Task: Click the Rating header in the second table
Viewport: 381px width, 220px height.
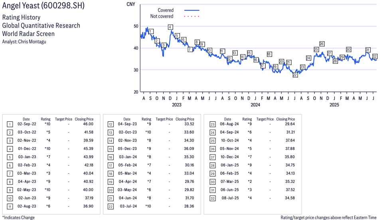Action: pyautogui.click(x=146, y=119)
